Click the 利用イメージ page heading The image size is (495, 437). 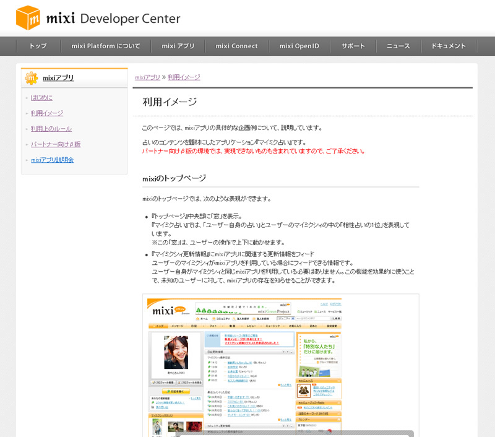[x=170, y=102]
